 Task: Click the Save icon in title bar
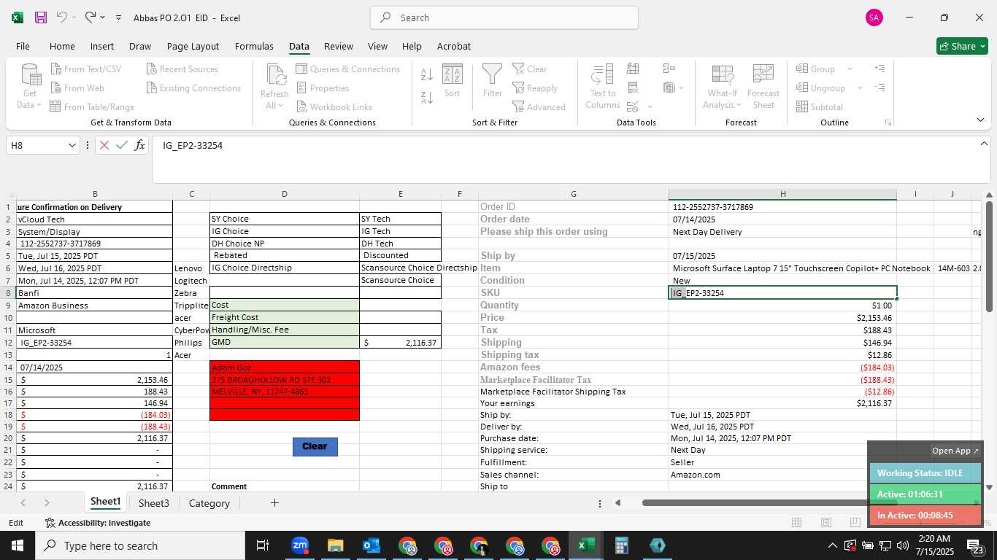tap(41, 17)
